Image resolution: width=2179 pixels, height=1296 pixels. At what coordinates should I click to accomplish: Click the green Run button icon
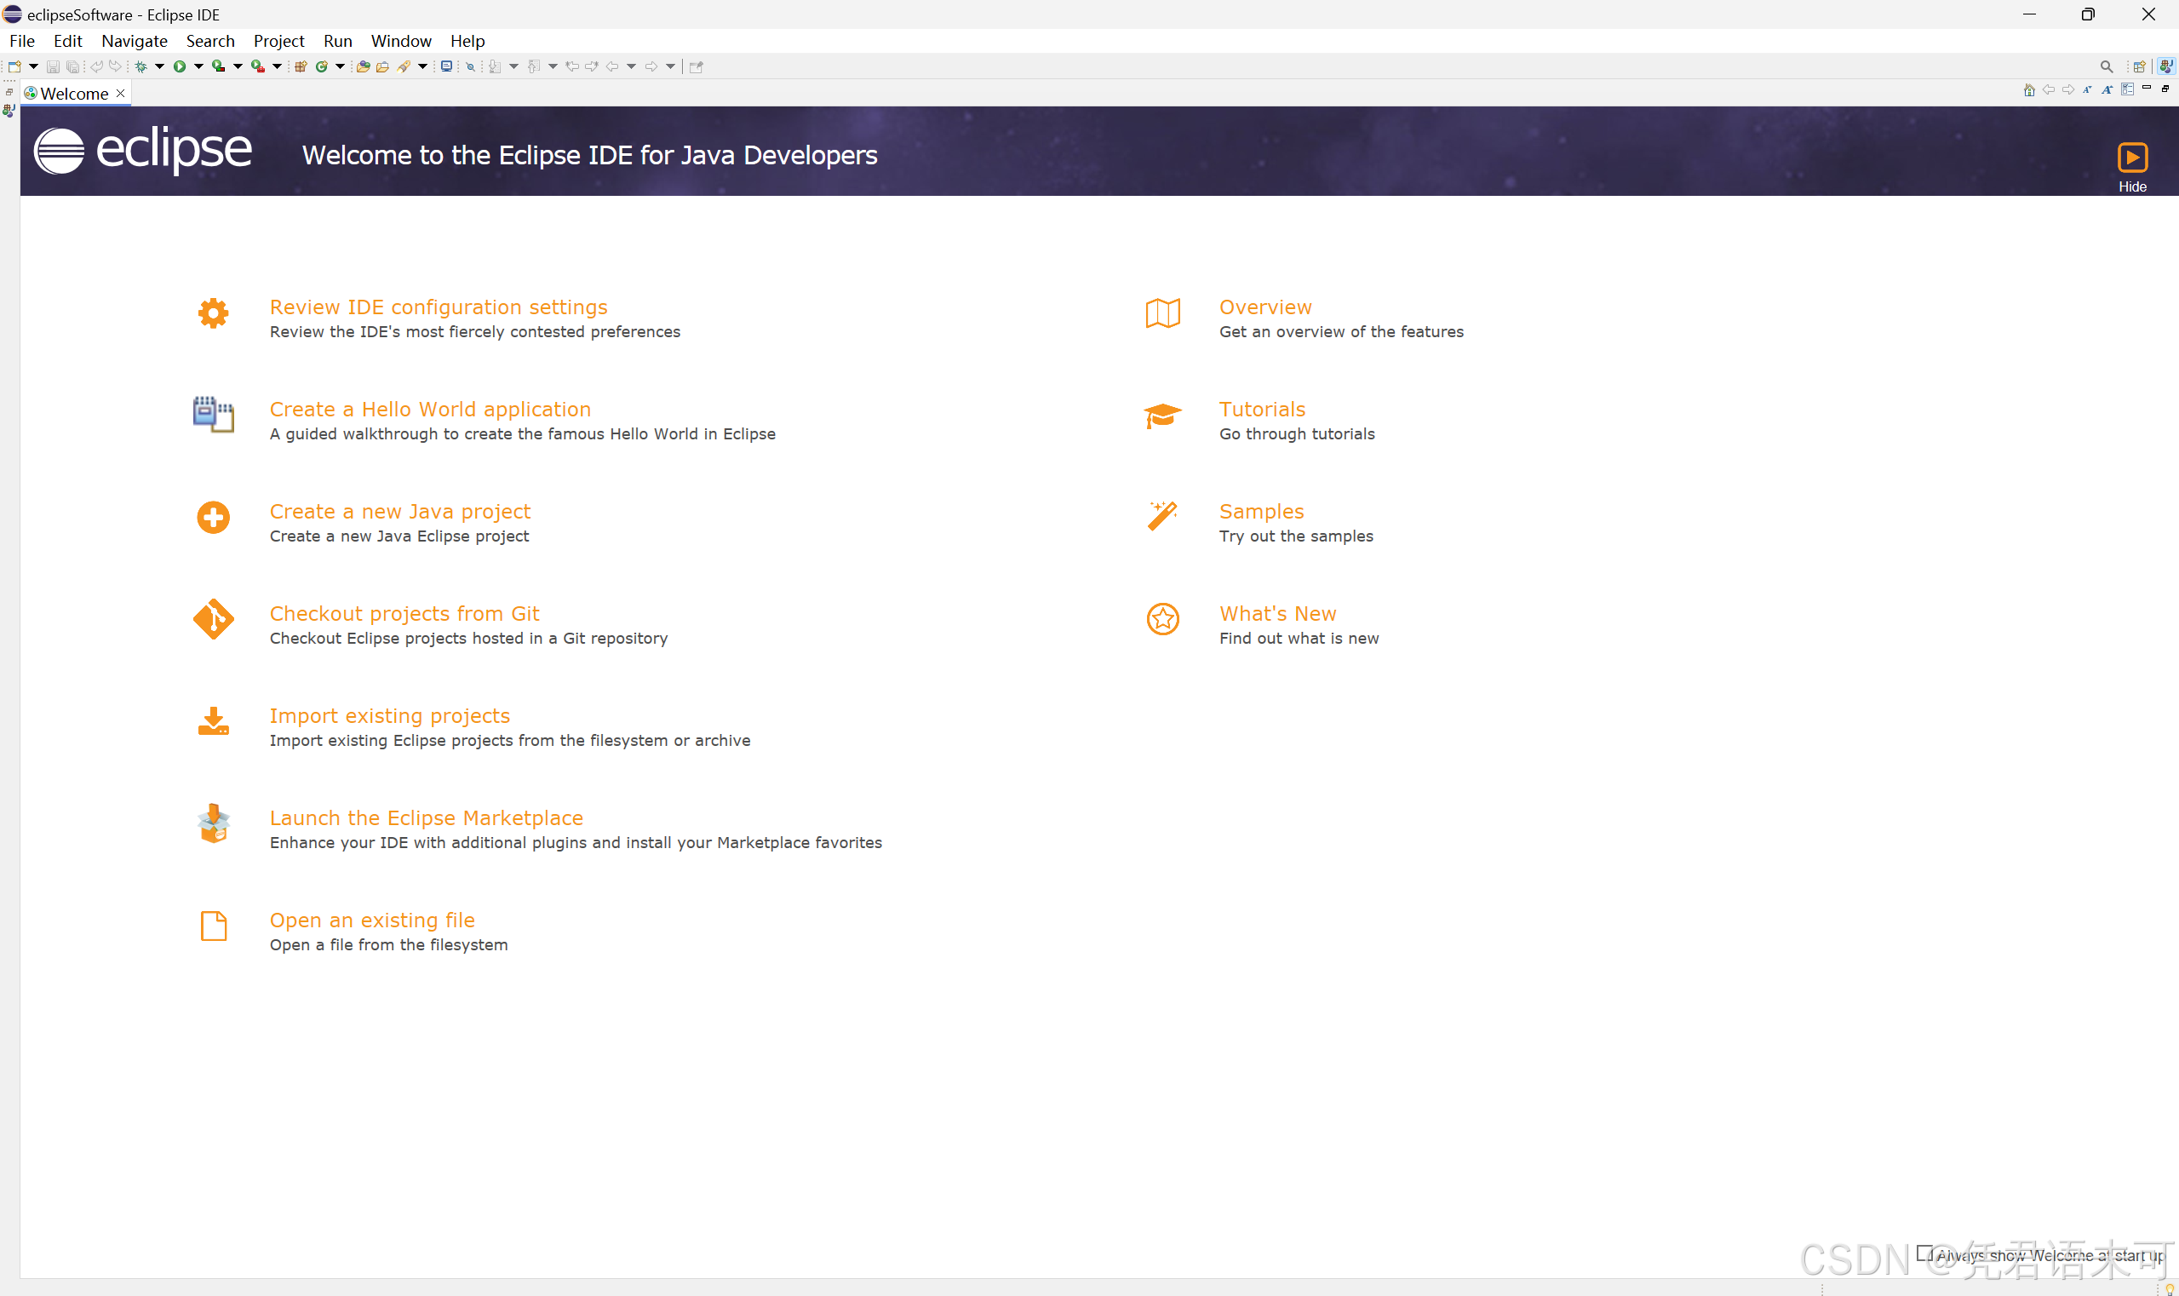click(x=179, y=66)
